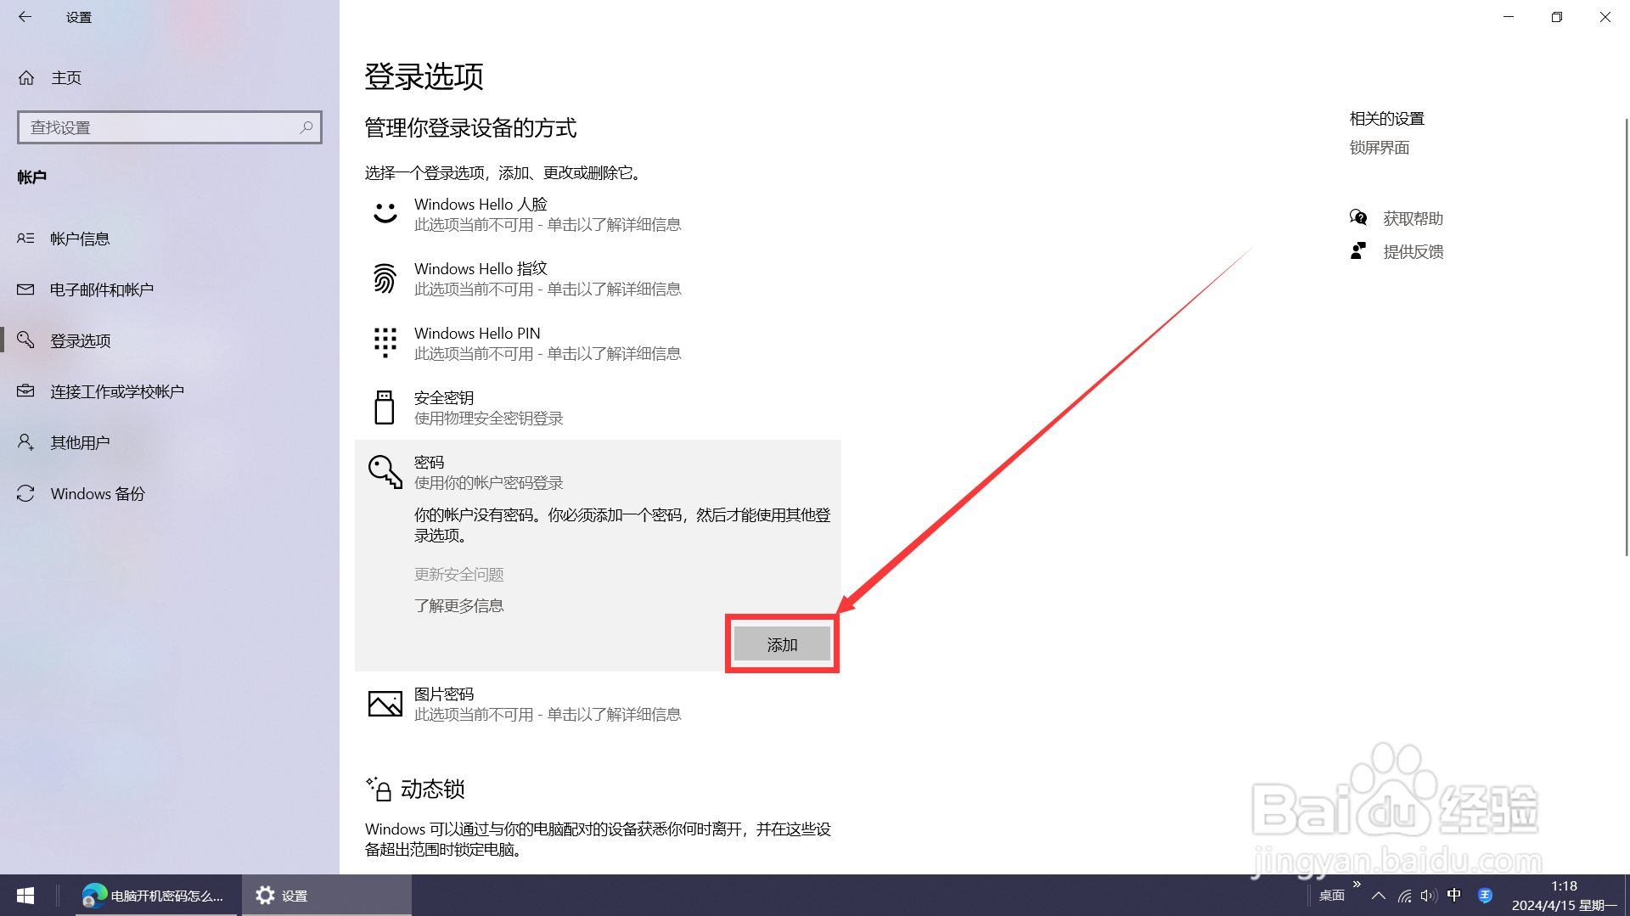Viewport: 1630px width, 916px height.
Task: Click the 添加 button to add password
Action: (x=782, y=644)
